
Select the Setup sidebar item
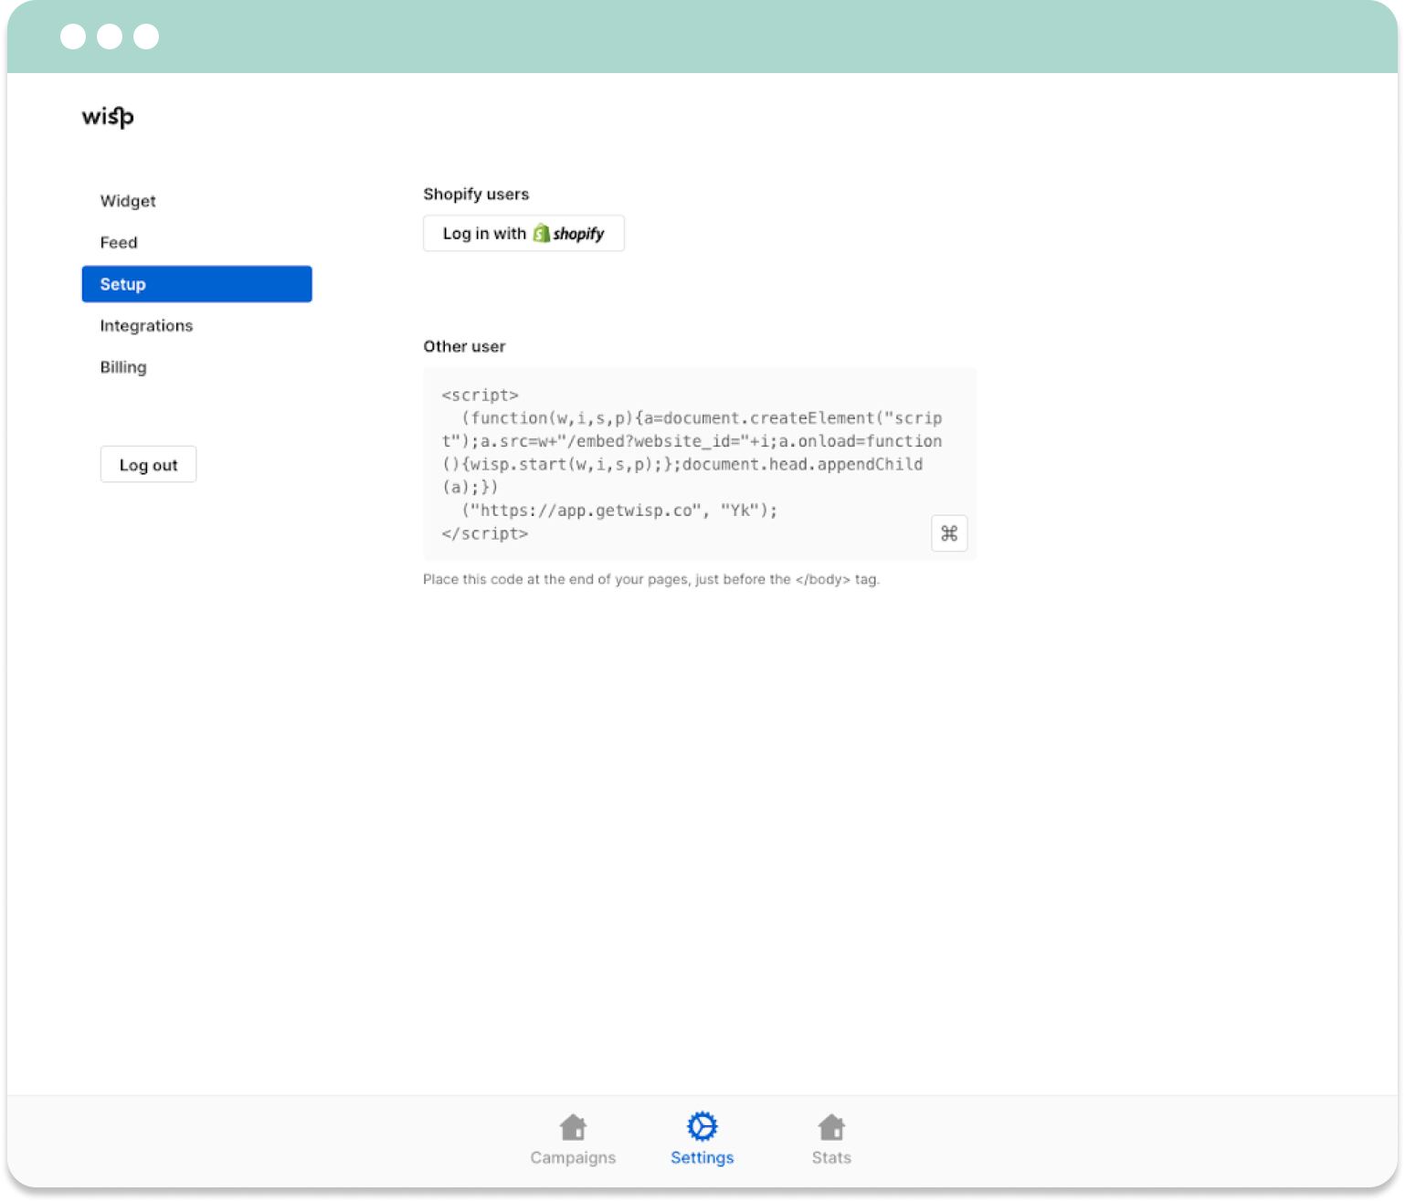(196, 284)
